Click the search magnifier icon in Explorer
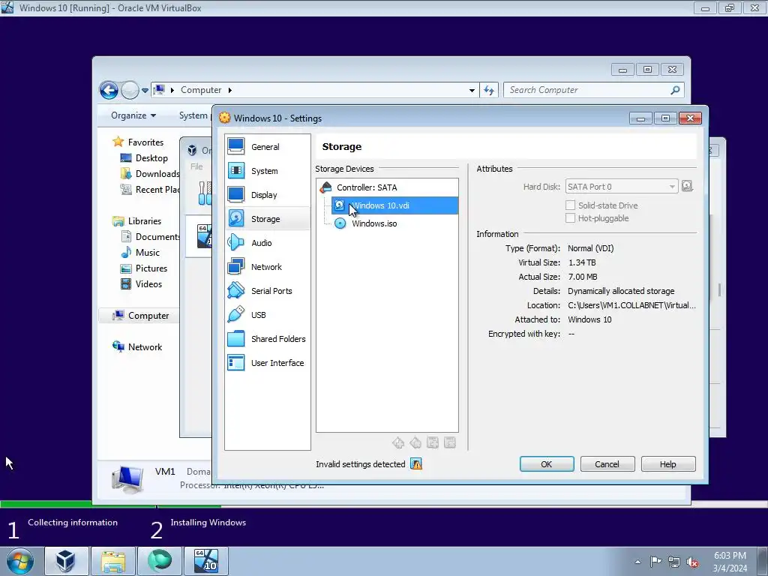 pyautogui.click(x=676, y=90)
